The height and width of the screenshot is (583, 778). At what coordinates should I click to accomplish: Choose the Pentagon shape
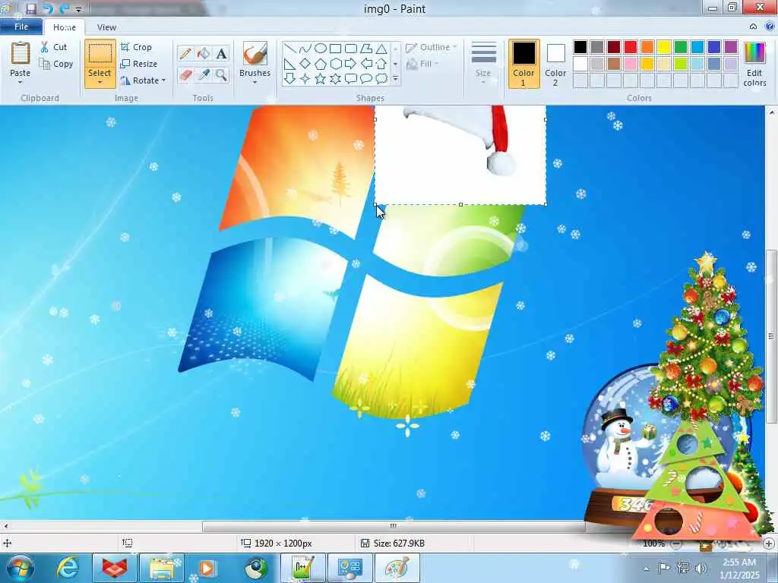click(321, 64)
